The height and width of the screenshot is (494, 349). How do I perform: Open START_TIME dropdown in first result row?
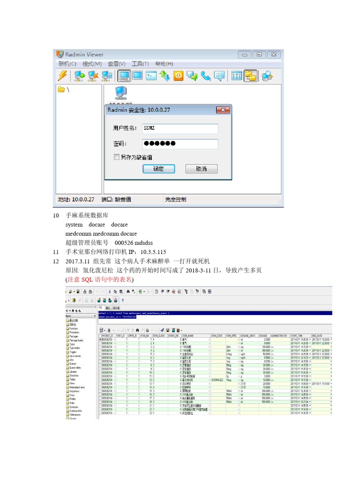pyautogui.click(x=310, y=340)
